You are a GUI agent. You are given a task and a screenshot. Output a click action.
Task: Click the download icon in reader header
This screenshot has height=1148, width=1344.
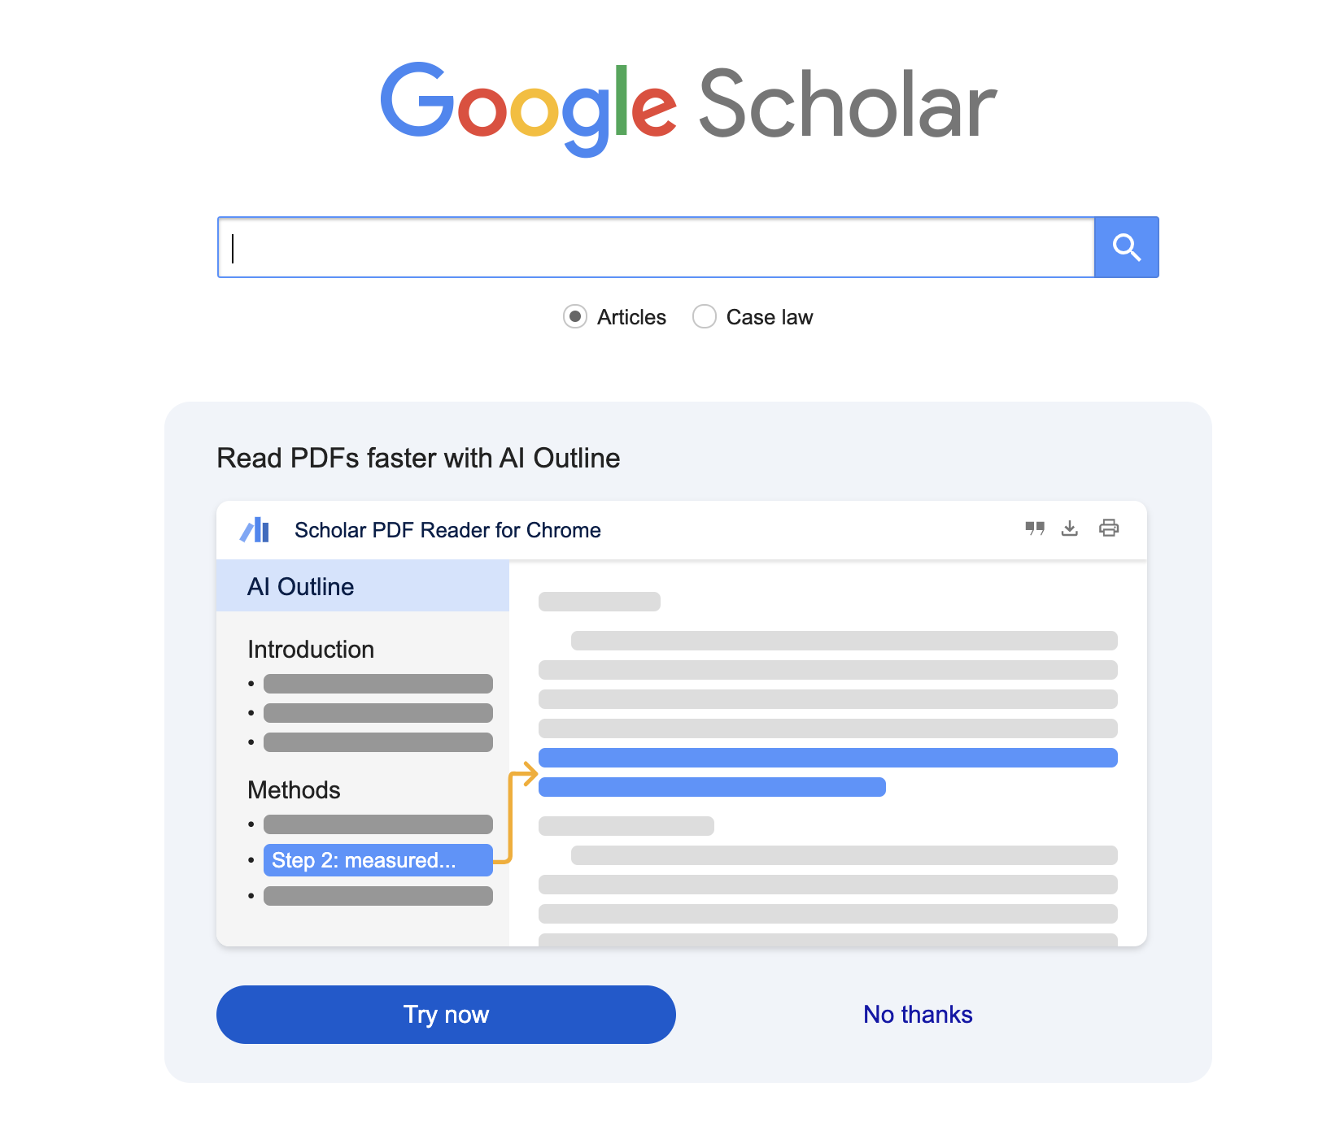pyautogui.click(x=1070, y=528)
